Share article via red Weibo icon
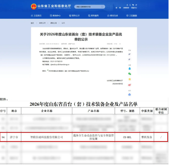169x165 pixels. point(129,85)
